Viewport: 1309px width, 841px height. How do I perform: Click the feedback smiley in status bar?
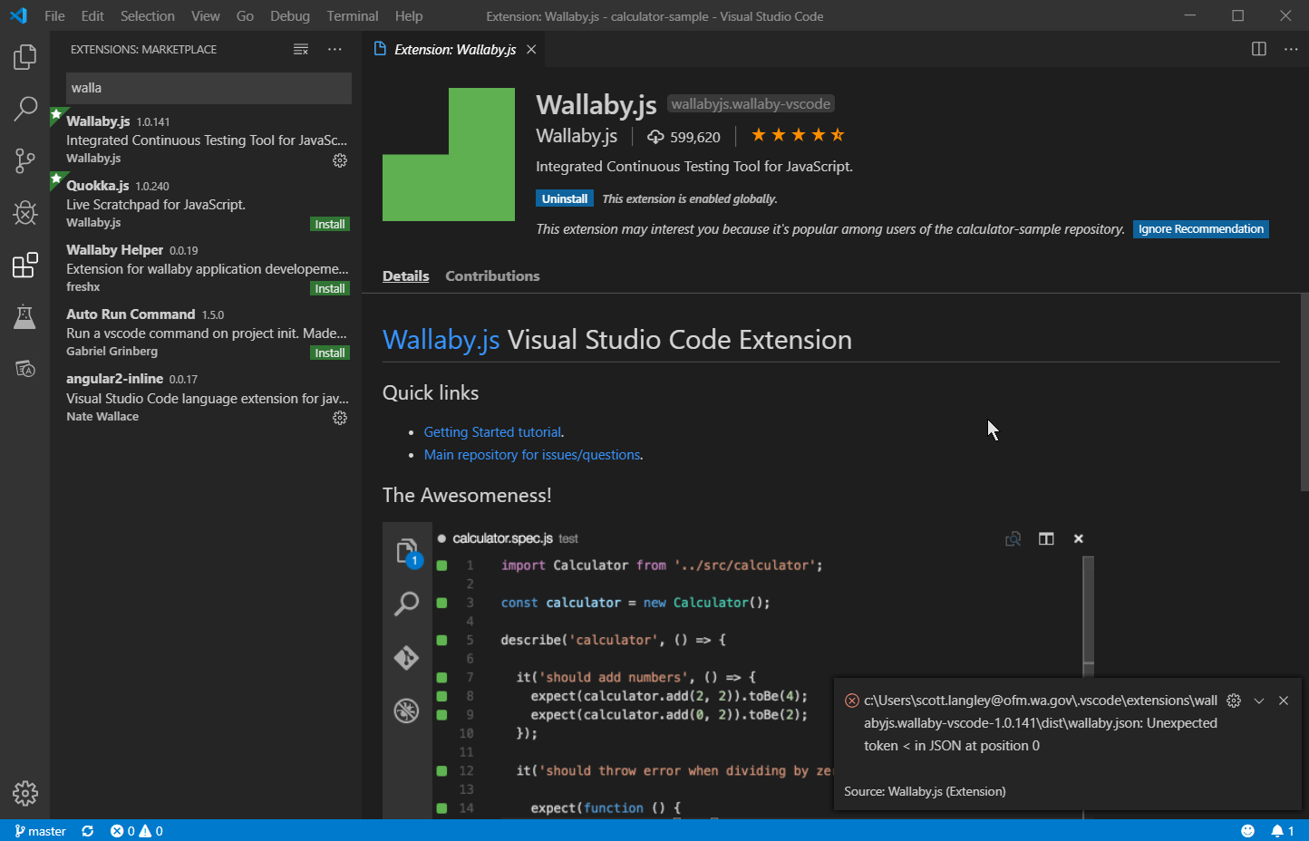pos(1248,831)
